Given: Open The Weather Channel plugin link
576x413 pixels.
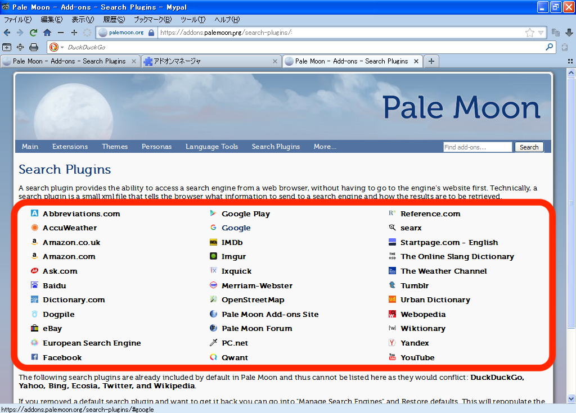Looking at the screenshot, I should [x=443, y=271].
